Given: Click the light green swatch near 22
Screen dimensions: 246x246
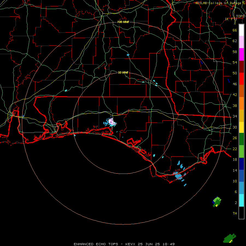Looking at the screenshot, I should coord(241,151).
